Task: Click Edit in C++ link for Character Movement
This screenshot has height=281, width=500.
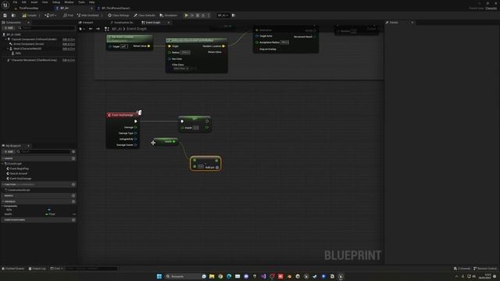Action: click(69, 60)
